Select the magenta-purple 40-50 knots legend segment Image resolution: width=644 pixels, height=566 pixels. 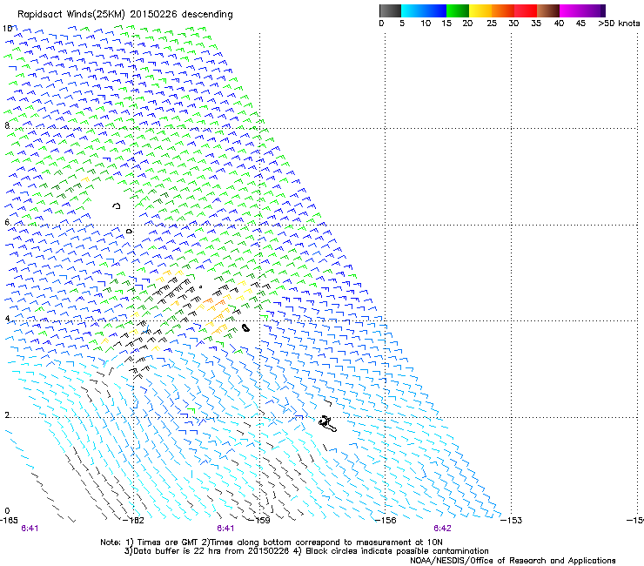582,10
